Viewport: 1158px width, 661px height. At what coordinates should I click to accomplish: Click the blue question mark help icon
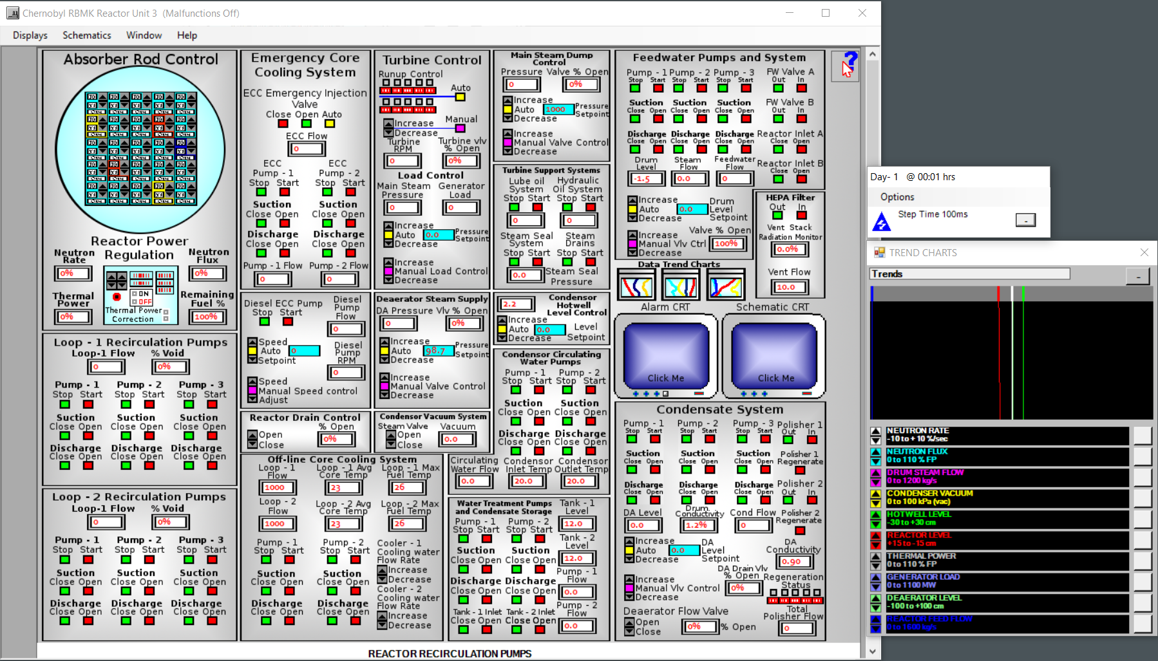click(x=846, y=65)
